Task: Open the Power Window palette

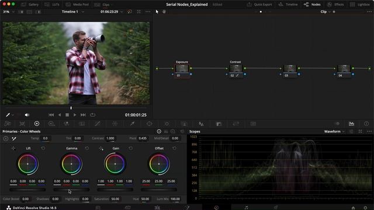Action: click(150, 124)
